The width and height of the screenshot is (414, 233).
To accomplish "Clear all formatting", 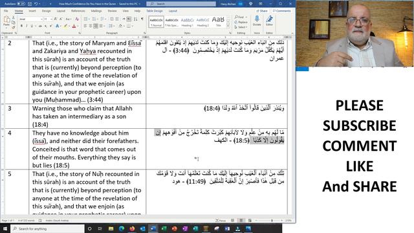I will [77, 19].
